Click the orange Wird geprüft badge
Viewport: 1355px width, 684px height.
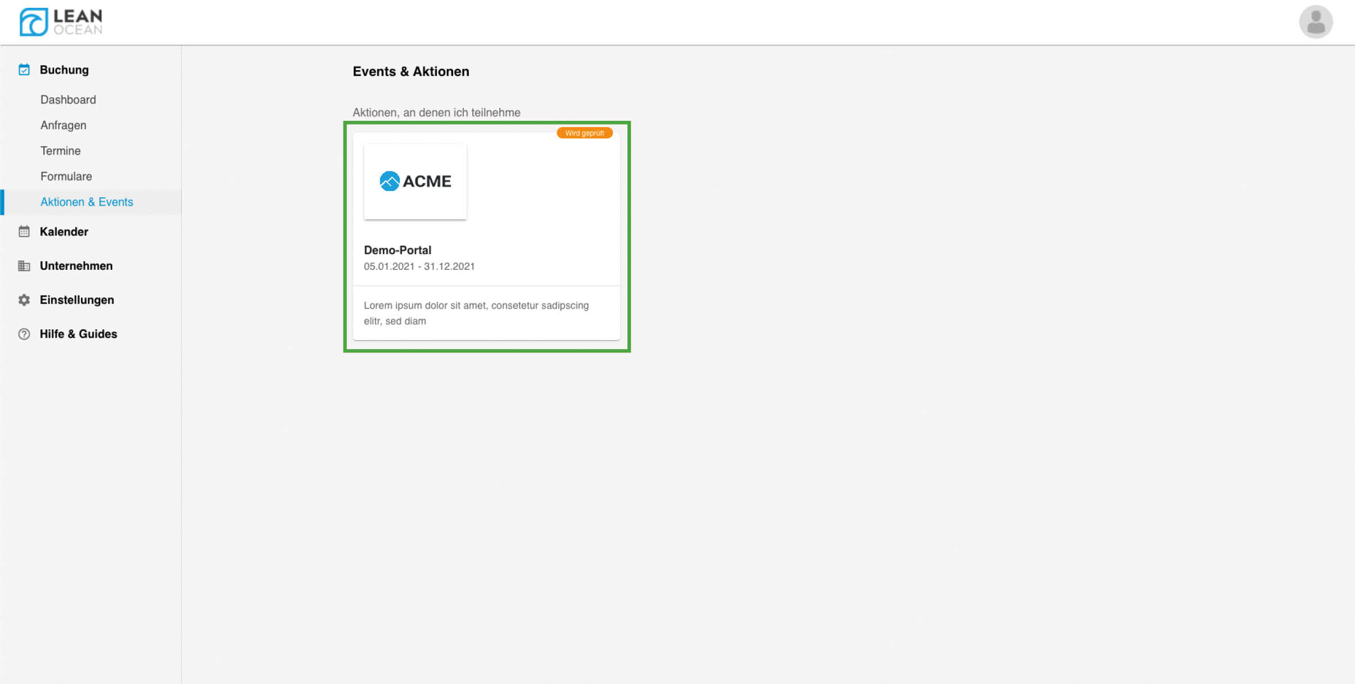coord(584,133)
